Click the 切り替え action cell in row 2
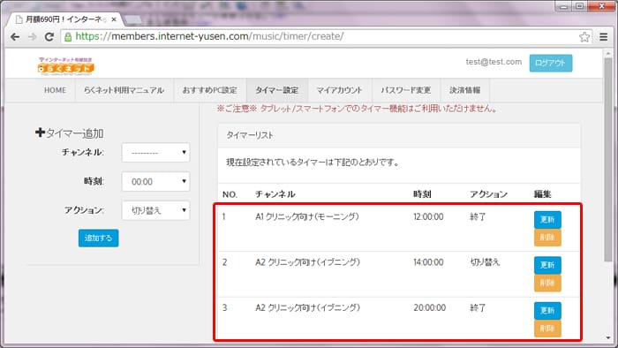 click(485, 262)
